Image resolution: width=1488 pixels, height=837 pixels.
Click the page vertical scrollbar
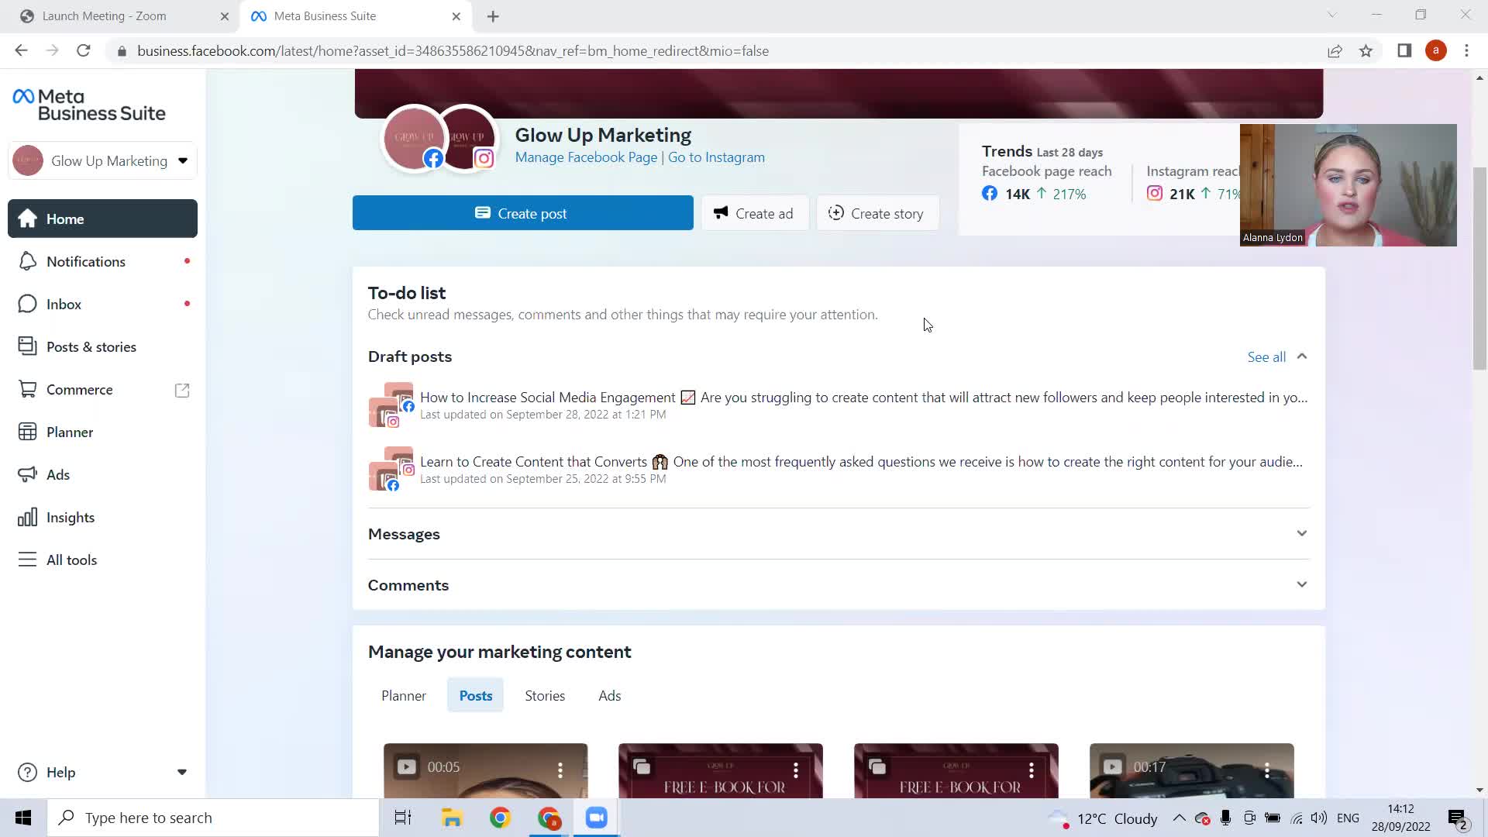pos(1479,267)
